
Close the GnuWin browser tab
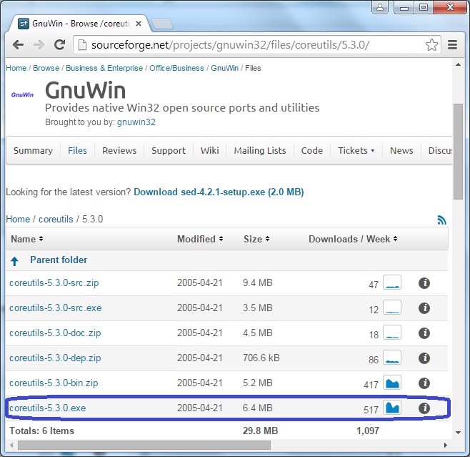139,24
